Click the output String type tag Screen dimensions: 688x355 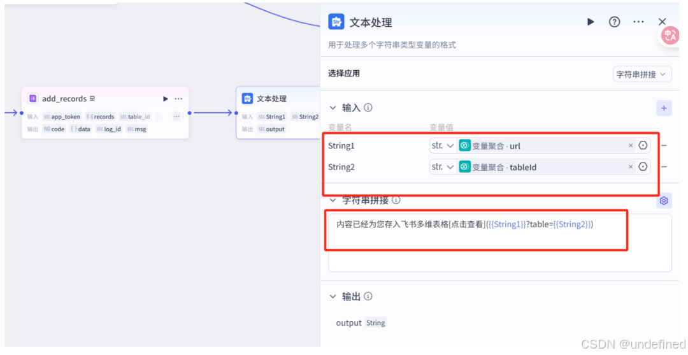coord(376,323)
